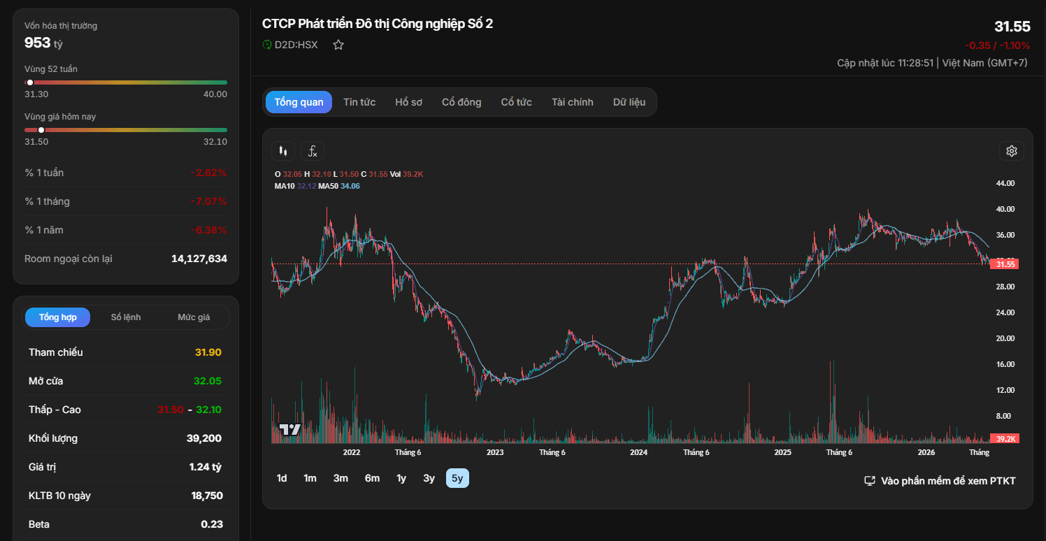Click the MA10 32.12 legend value
The image size is (1046, 541).
coord(306,186)
